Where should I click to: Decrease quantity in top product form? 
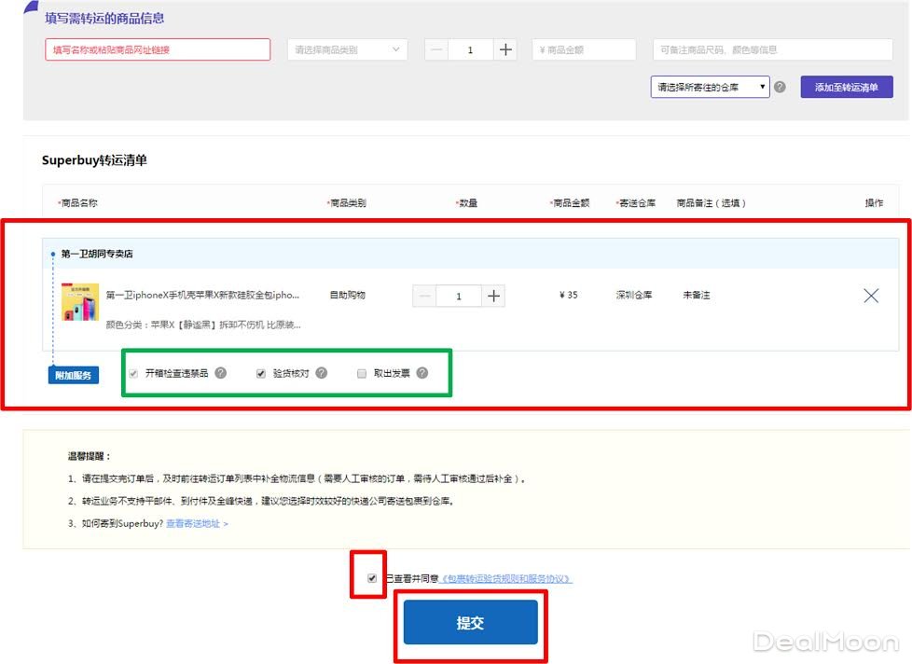click(x=436, y=49)
